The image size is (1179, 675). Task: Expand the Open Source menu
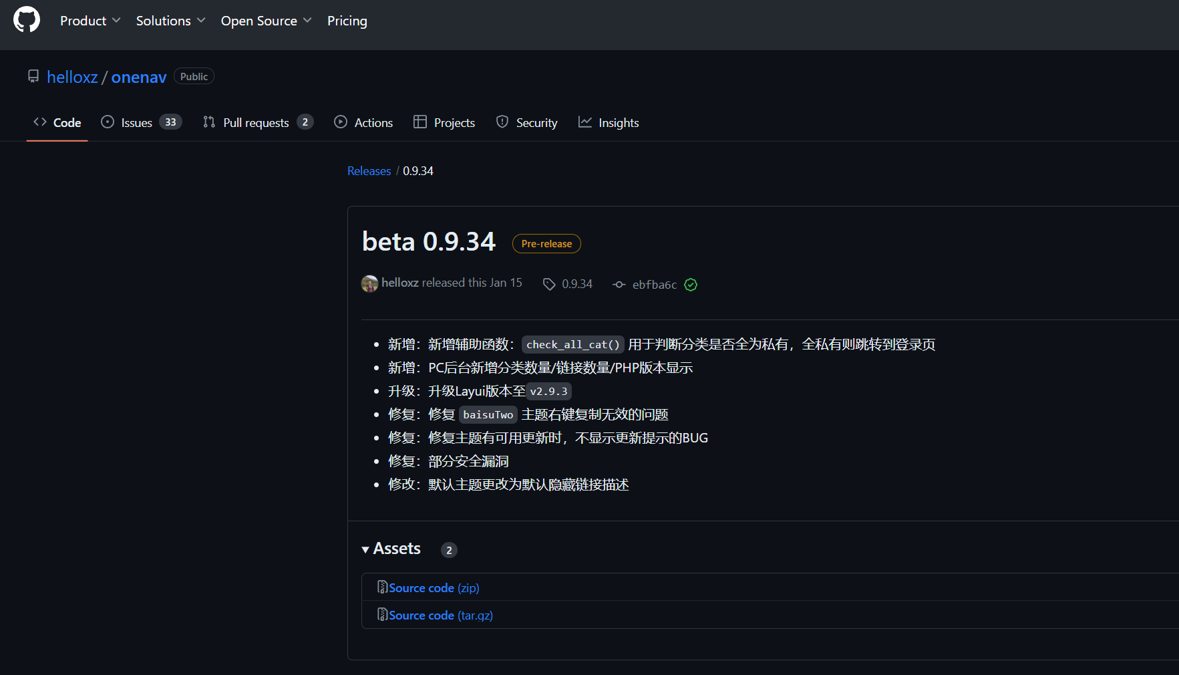coord(266,21)
